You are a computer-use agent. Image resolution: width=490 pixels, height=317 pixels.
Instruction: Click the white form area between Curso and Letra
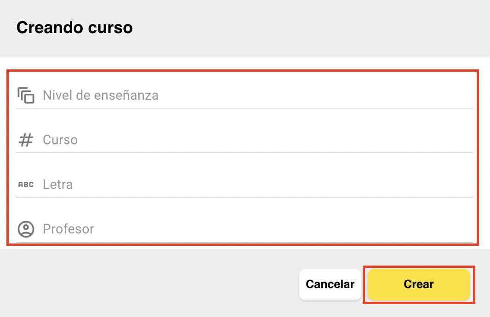click(x=245, y=162)
